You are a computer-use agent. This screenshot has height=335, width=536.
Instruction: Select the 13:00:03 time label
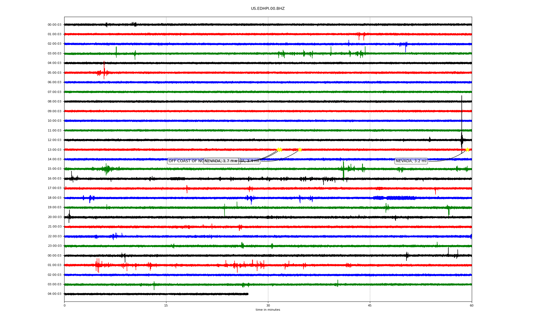tap(54, 150)
